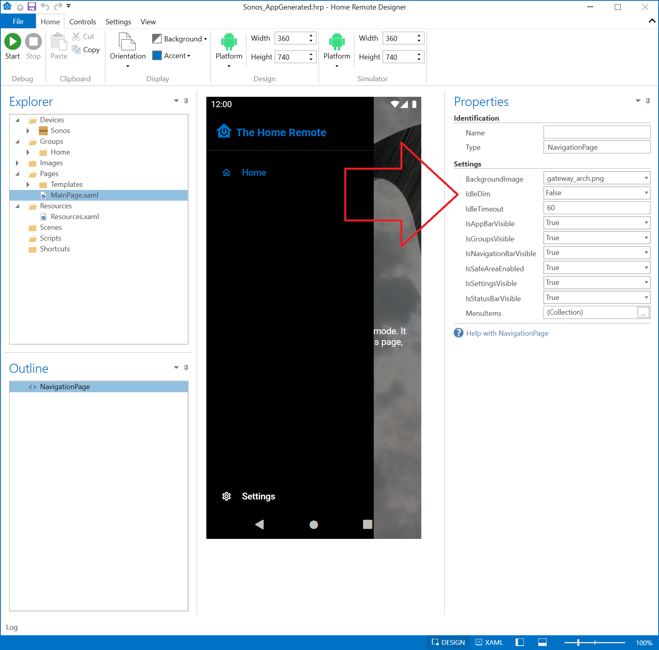Click the Help question mark icon
This screenshot has height=650, width=659.
459,333
